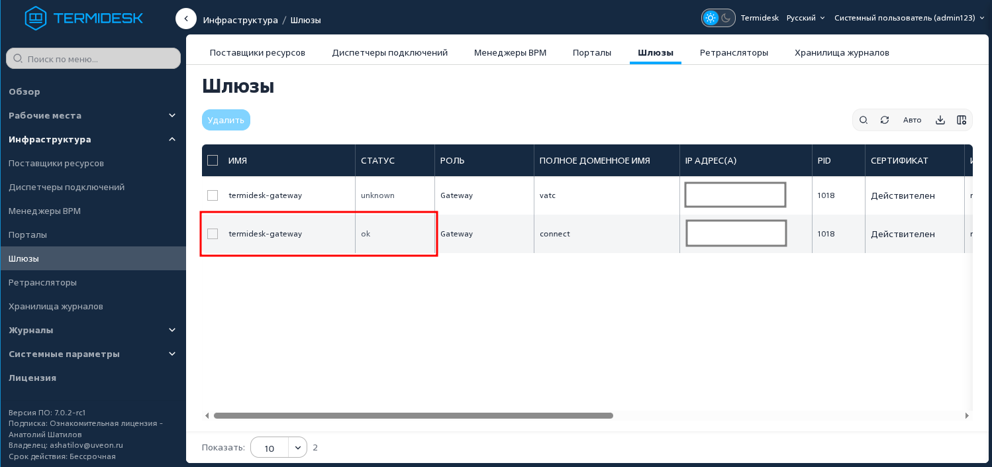Viewport: 992px width, 467px height.
Task: Export the table with the download icon
Action: click(x=940, y=120)
